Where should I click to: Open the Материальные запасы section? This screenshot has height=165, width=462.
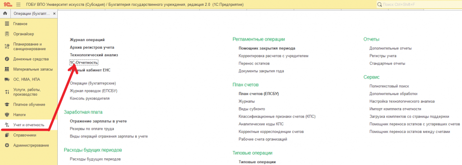[x=33, y=69]
